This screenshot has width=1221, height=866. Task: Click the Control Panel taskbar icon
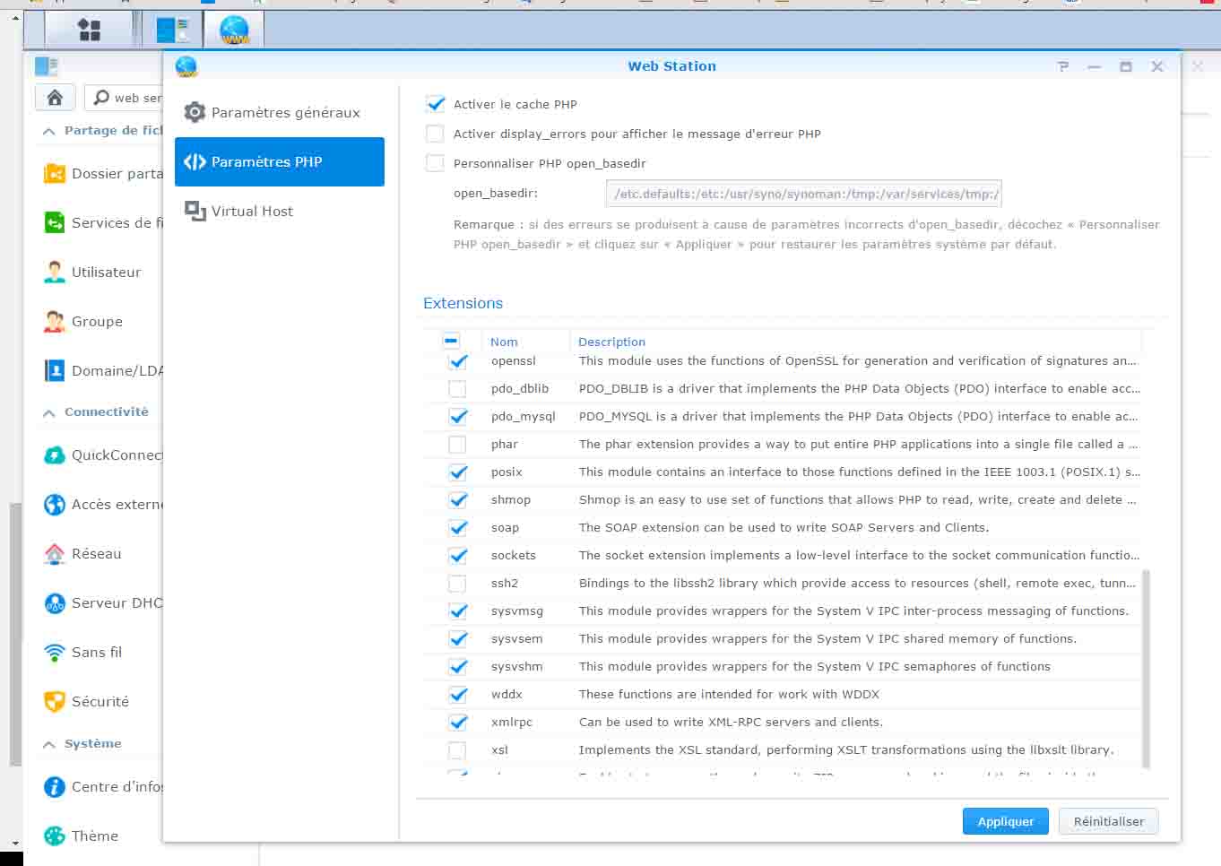coord(172,30)
